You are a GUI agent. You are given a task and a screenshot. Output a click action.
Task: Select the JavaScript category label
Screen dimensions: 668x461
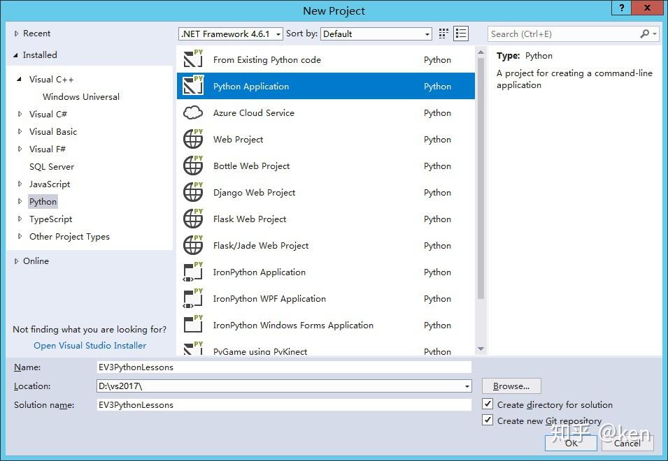[50, 184]
